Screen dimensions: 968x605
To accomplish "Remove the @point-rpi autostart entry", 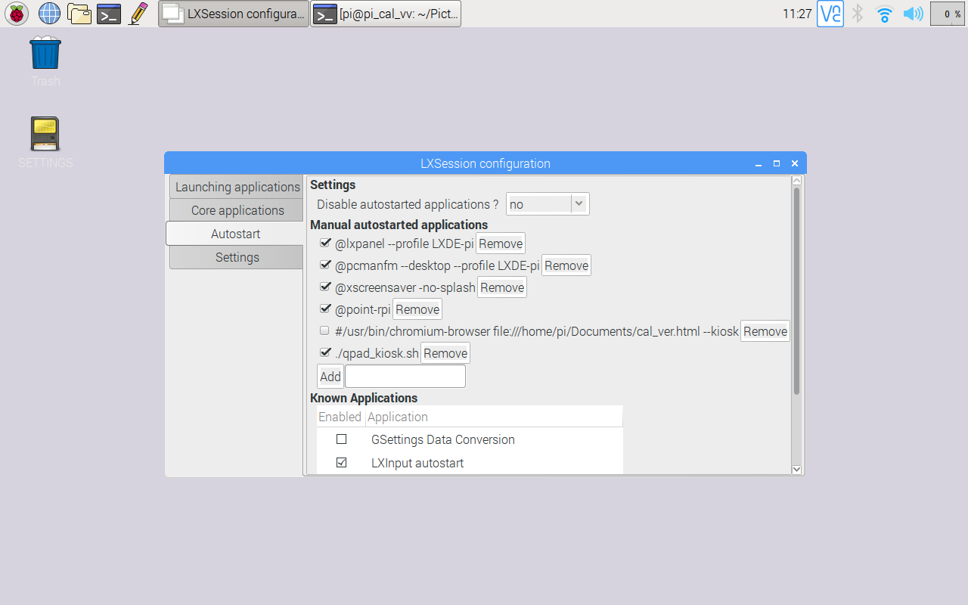I will click(417, 309).
